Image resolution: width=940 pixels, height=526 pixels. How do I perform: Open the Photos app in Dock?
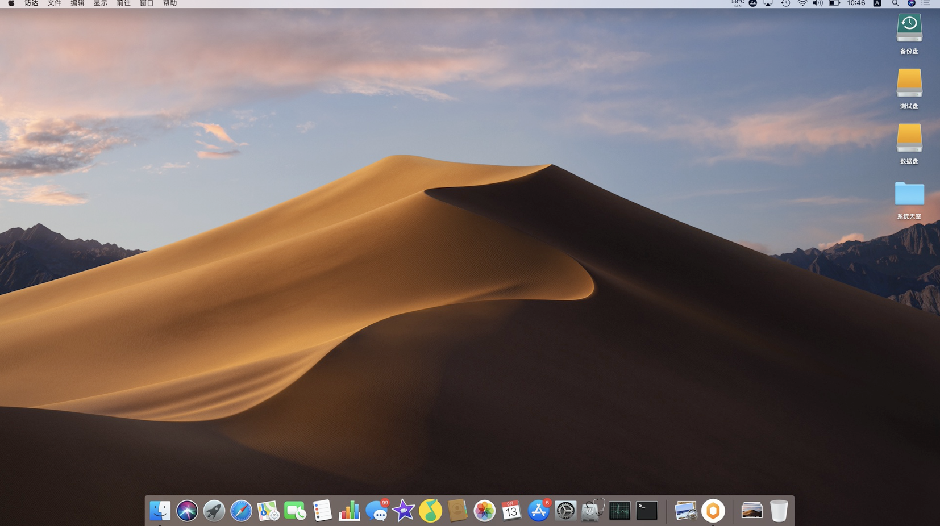484,511
